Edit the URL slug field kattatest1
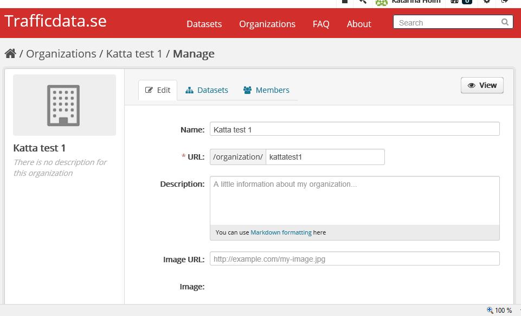This screenshot has height=316, width=521. [x=325, y=157]
